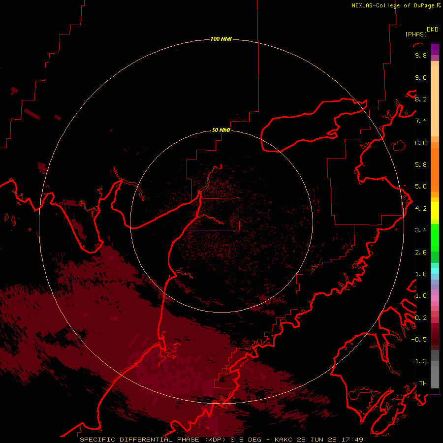Click the 9.8 value on the color scale

pos(421,55)
